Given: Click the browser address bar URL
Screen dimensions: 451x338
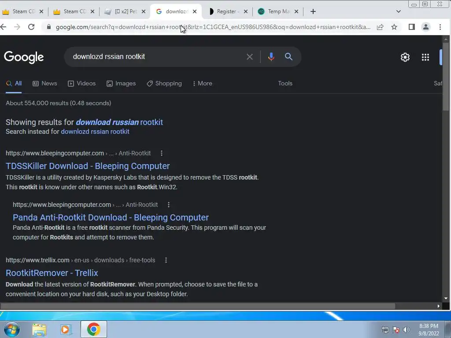Looking at the screenshot, I should click(213, 27).
